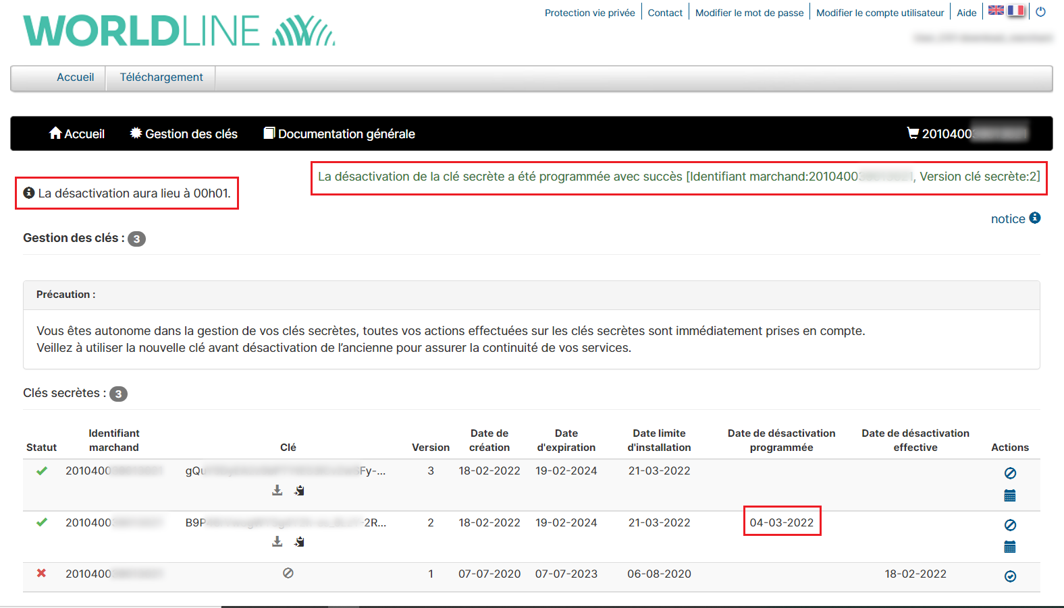Open Gestion des clés menu

pyautogui.click(x=184, y=133)
